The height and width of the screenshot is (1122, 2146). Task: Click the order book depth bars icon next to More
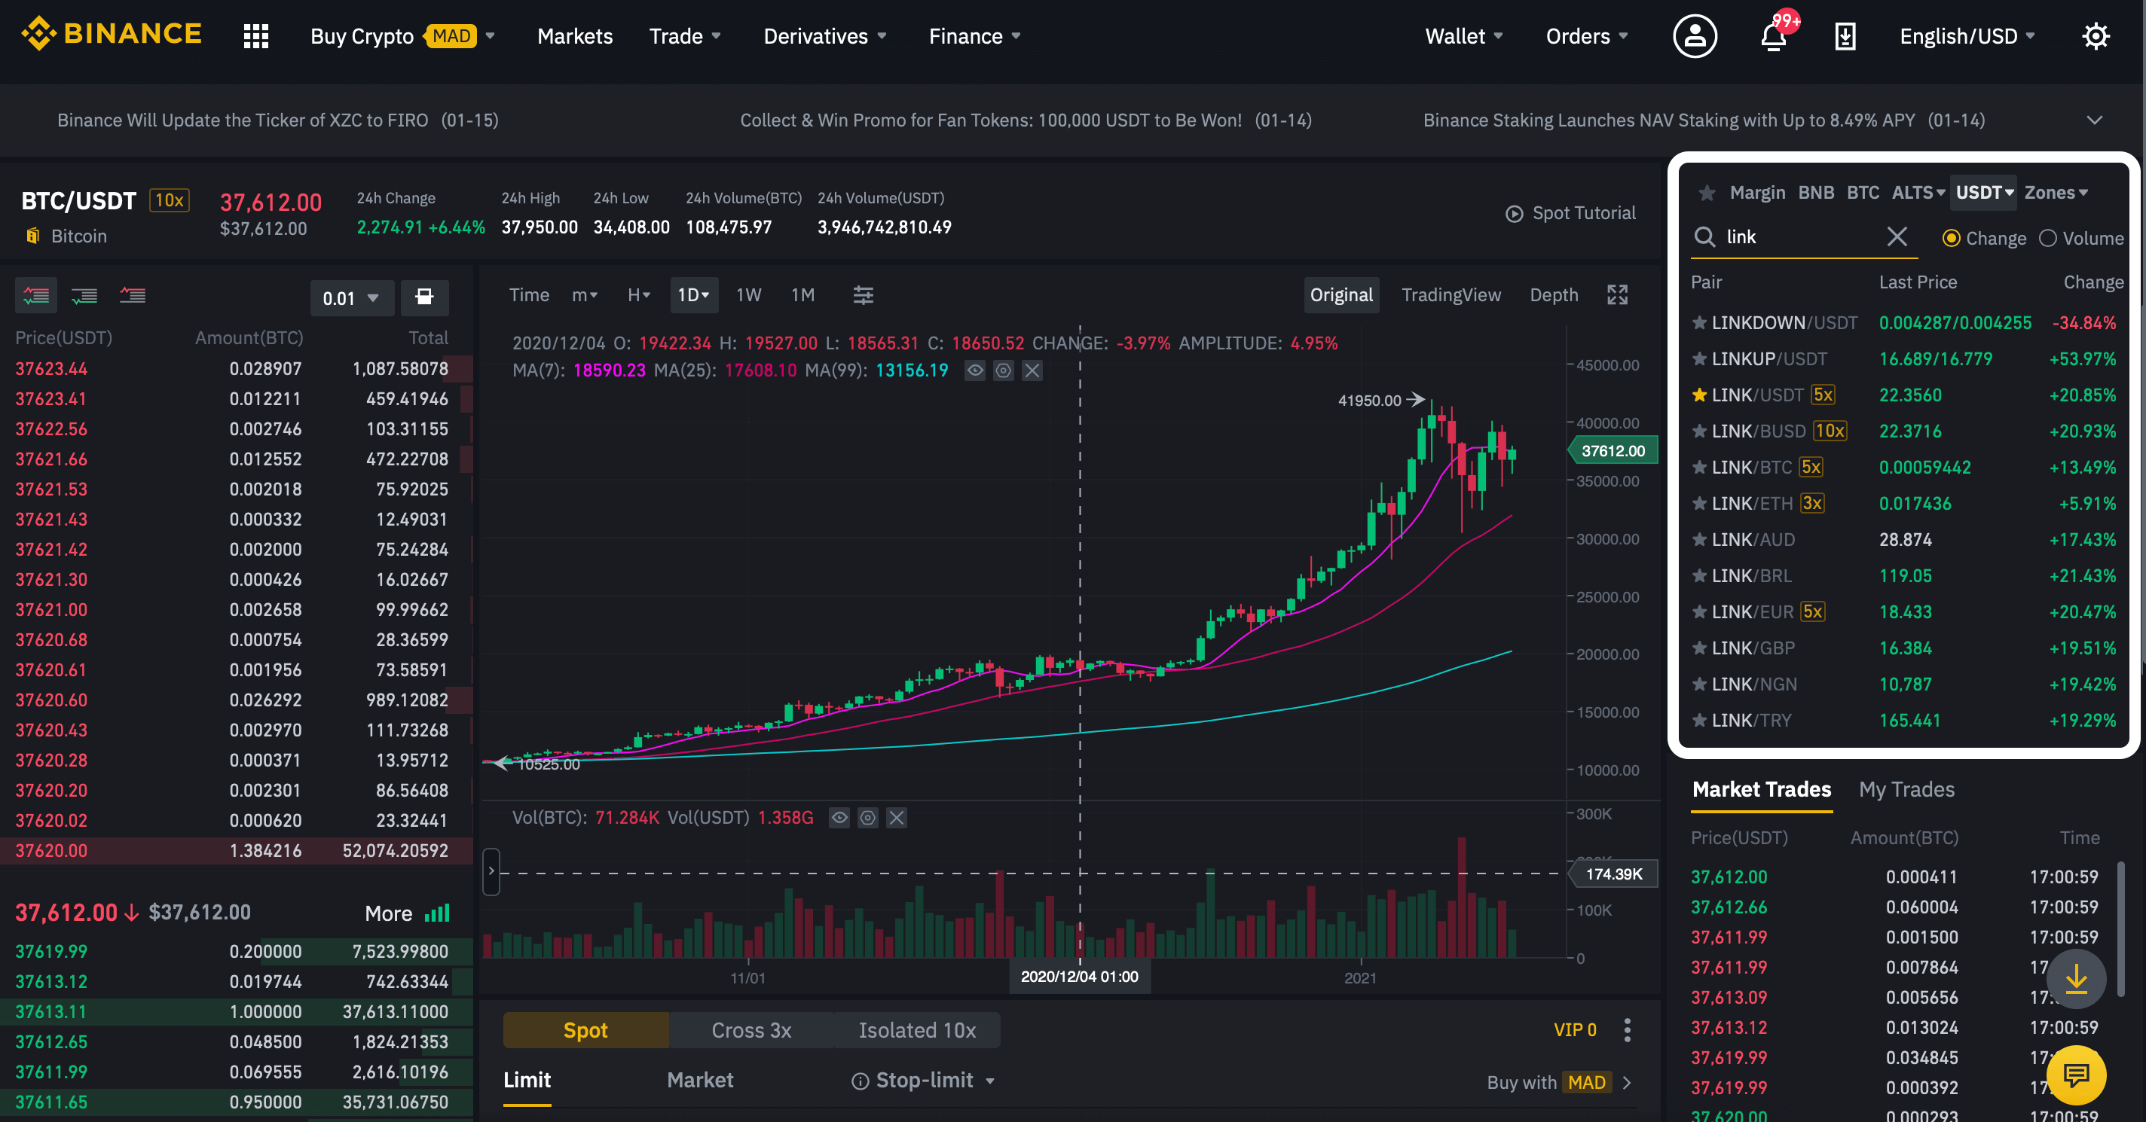pyautogui.click(x=436, y=913)
